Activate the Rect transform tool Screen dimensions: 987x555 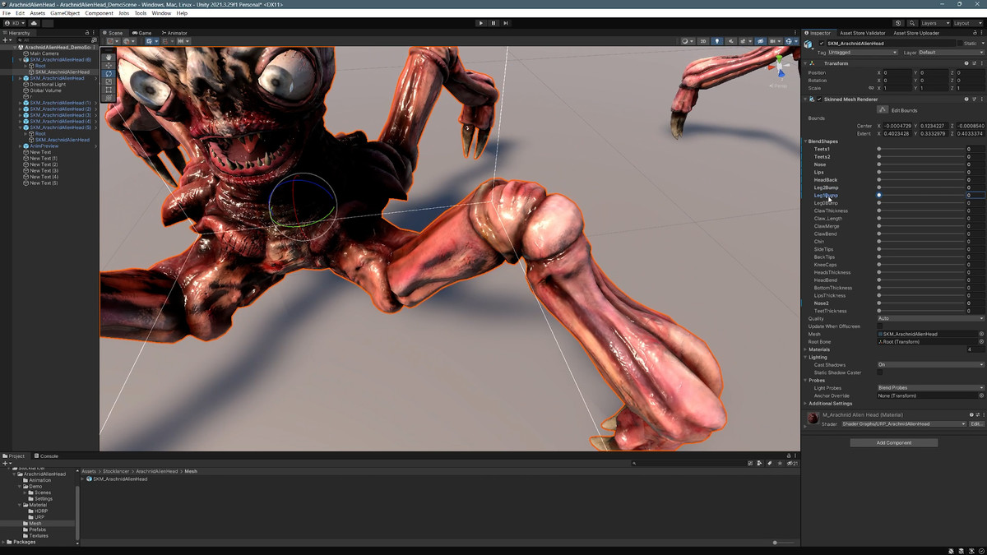[x=109, y=90]
